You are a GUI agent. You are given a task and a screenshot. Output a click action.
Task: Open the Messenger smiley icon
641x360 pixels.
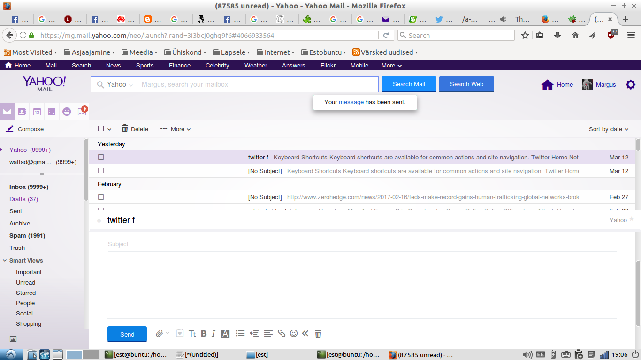(67, 112)
